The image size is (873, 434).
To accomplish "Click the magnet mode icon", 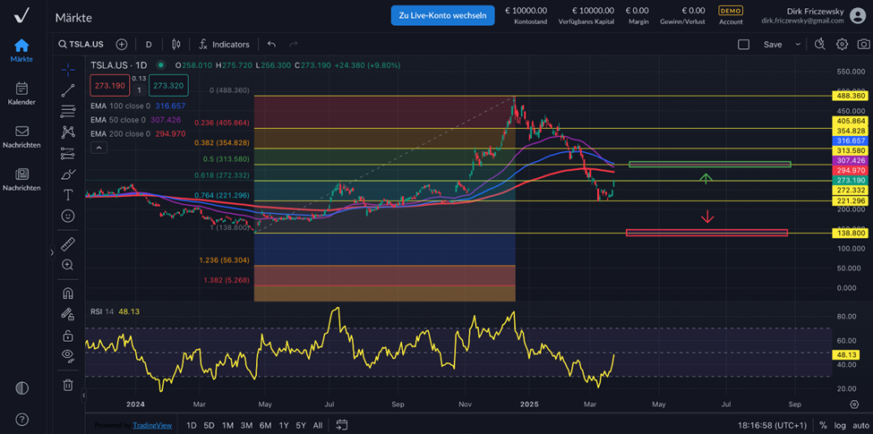I will click(68, 294).
